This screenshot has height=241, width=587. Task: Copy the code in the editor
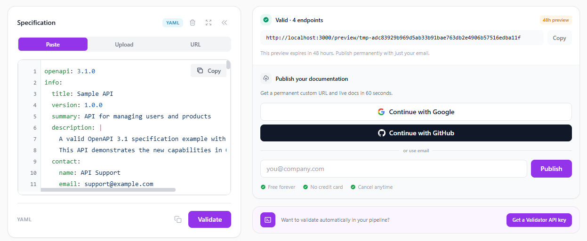(209, 70)
